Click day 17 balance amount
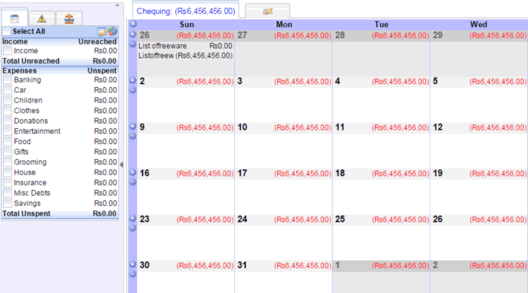 point(303,174)
